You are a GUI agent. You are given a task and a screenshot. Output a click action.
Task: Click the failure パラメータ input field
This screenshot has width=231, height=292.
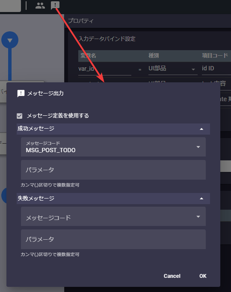(113, 239)
